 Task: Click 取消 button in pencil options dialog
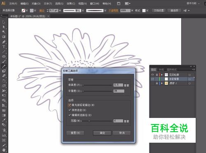coord(122,133)
